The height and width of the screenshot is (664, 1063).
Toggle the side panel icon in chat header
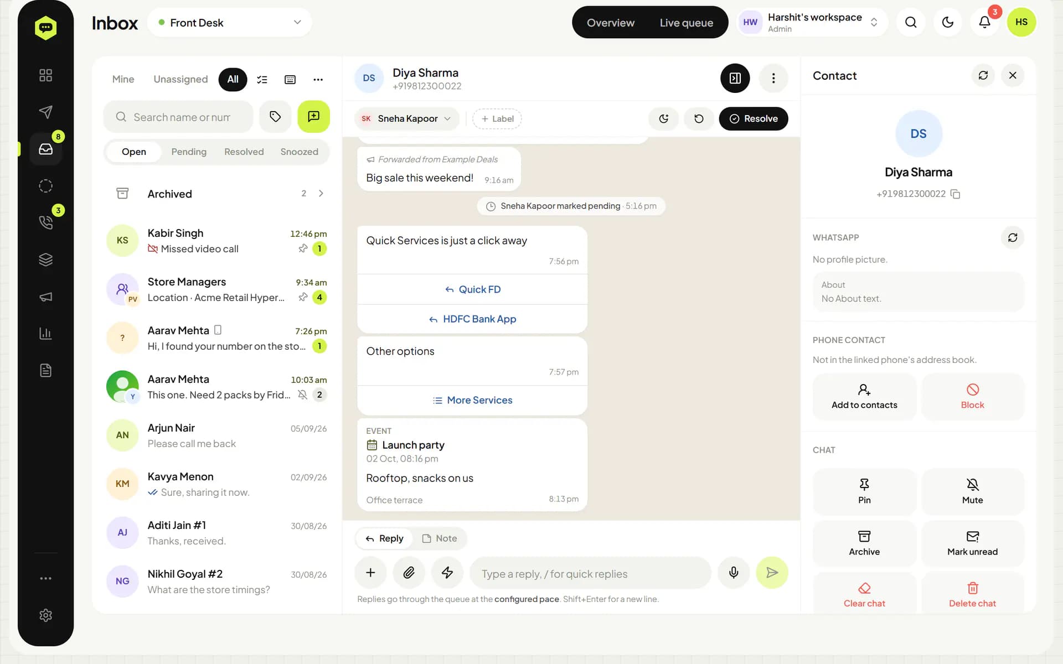click(735, 78)
